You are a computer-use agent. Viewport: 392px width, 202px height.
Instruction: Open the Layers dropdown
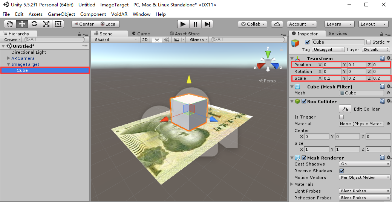coord(340,24)
